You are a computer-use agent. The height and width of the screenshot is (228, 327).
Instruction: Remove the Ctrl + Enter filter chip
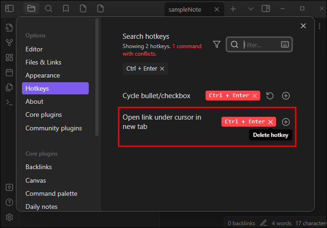tap(162, 69)
